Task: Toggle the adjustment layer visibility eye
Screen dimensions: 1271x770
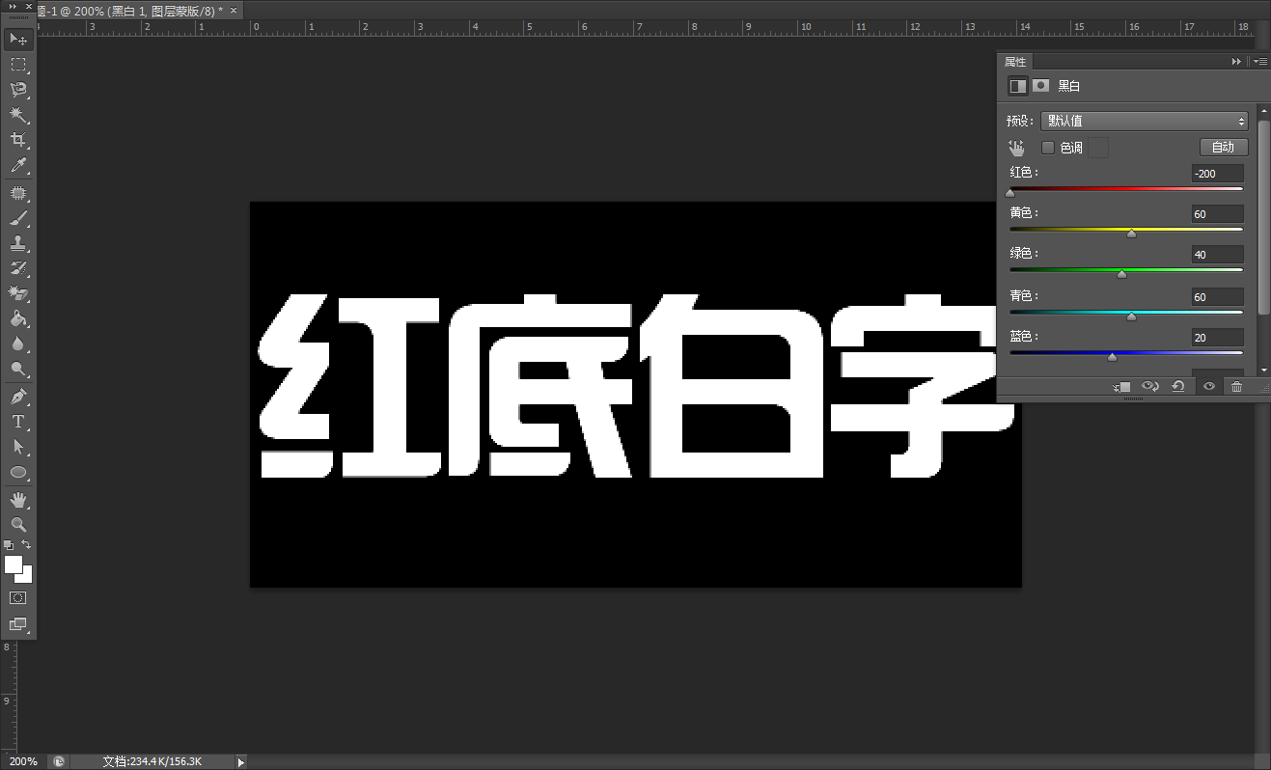Action: click(x=1208, y=386)
